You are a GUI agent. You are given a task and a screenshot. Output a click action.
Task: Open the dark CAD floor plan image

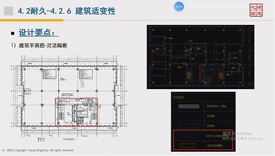(201, 57)
